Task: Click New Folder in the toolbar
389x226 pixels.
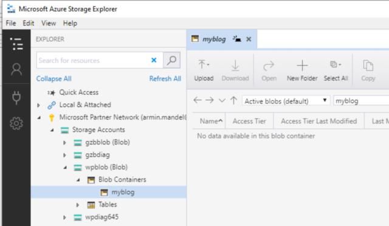Action: point(302,70)
